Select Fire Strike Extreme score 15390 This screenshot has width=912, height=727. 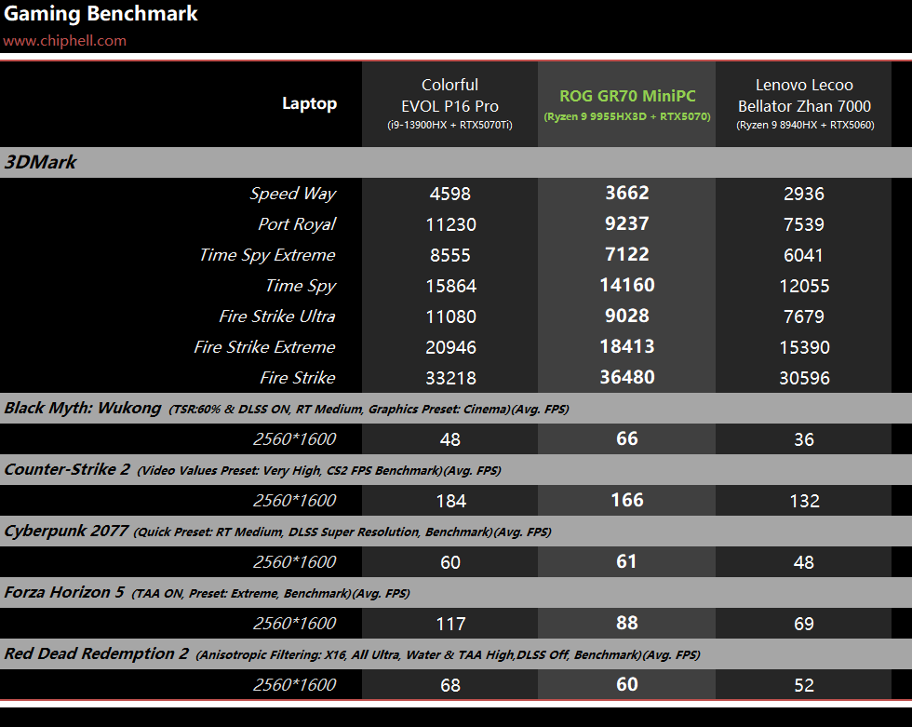click(804, 348)
